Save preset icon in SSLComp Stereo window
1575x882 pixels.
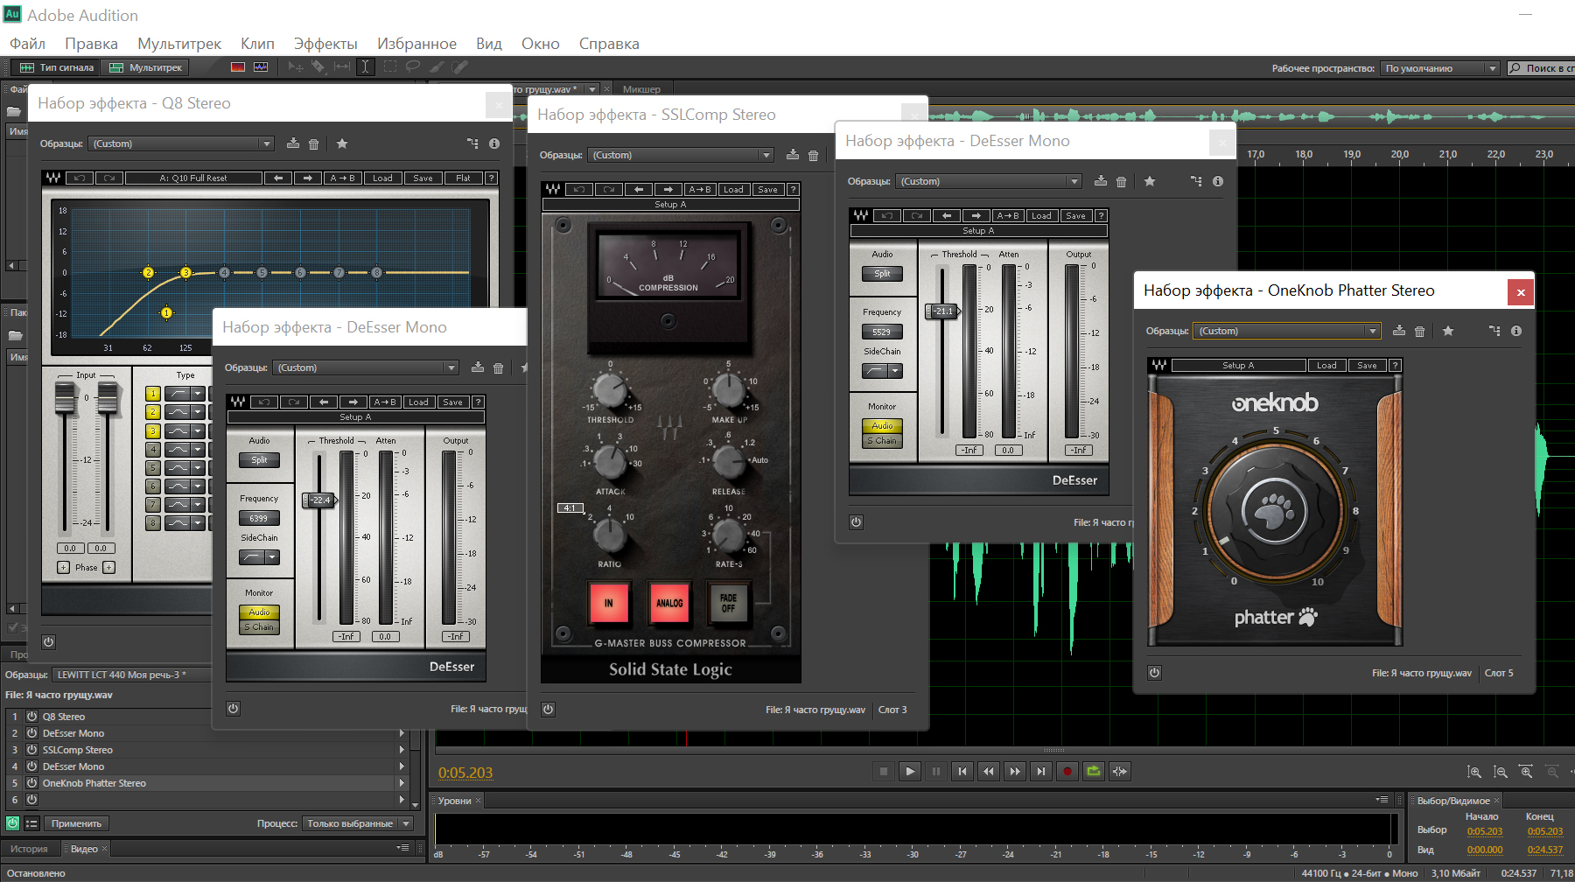(793, 155)
